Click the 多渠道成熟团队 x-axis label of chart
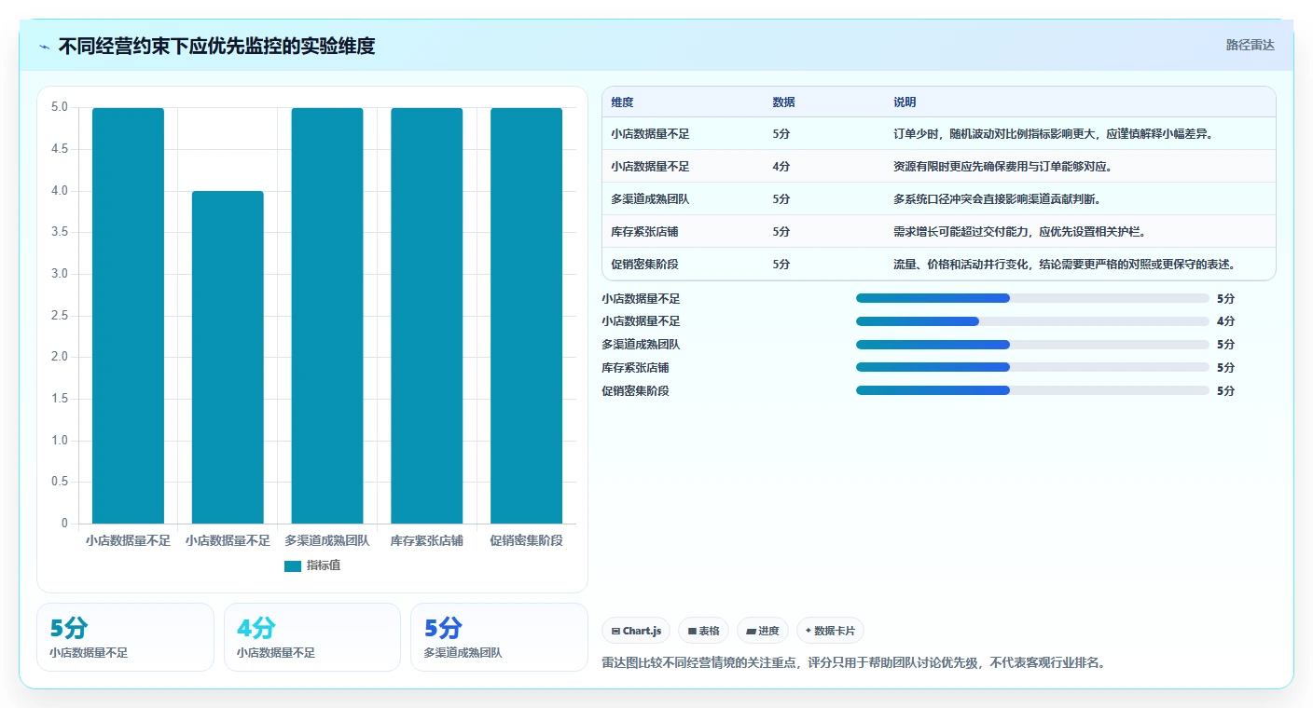The width and height of the screenshot is (1313, 708). tap(327, 540)
